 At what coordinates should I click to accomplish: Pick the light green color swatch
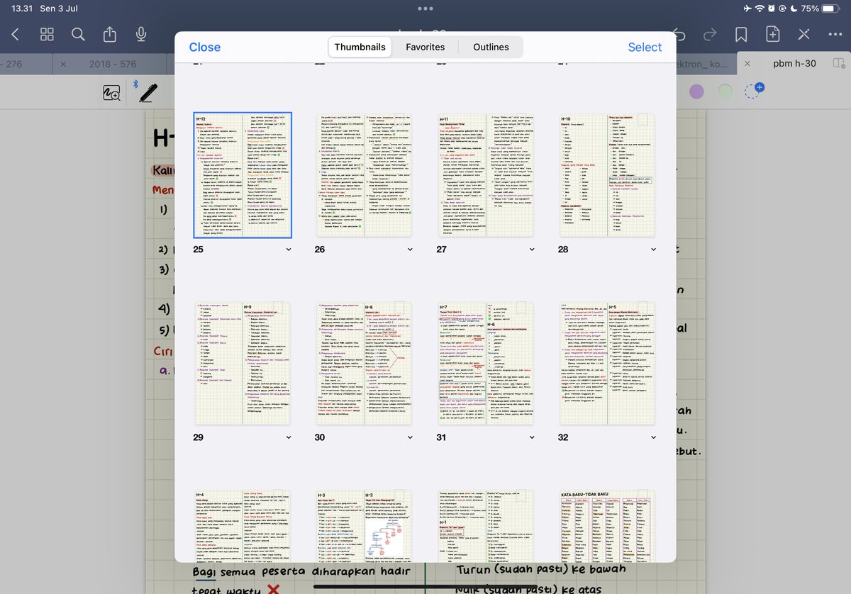pyautogui.click(x=725, y=91)
